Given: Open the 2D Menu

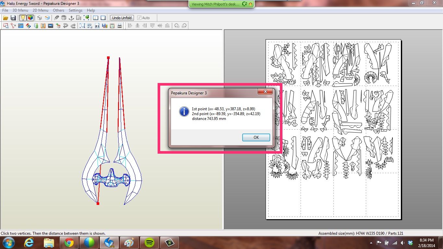Looking at the screenshot, I should [40, 10].
